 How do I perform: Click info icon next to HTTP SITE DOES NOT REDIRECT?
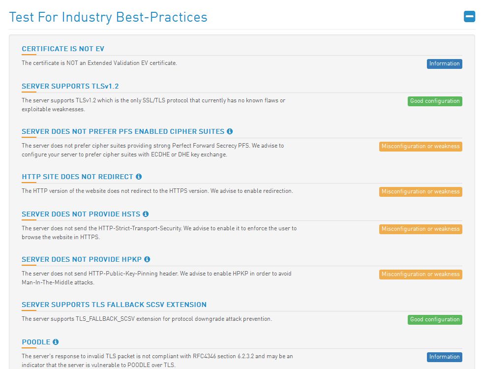(x=139, y=177)
